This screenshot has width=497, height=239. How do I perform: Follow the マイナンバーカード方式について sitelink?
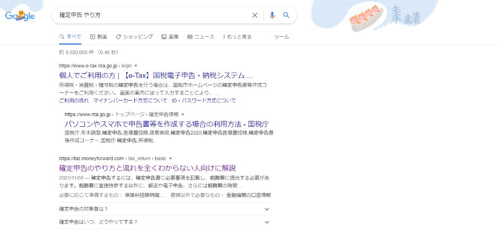click(x=130, y=101)
